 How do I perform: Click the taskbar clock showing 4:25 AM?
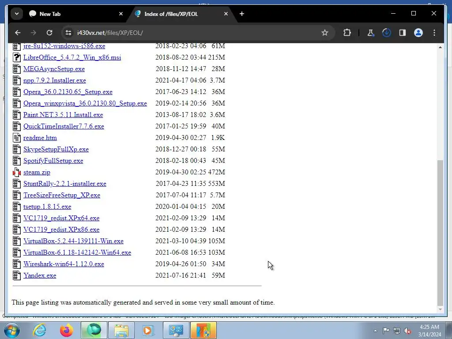(x=429, y=331)
